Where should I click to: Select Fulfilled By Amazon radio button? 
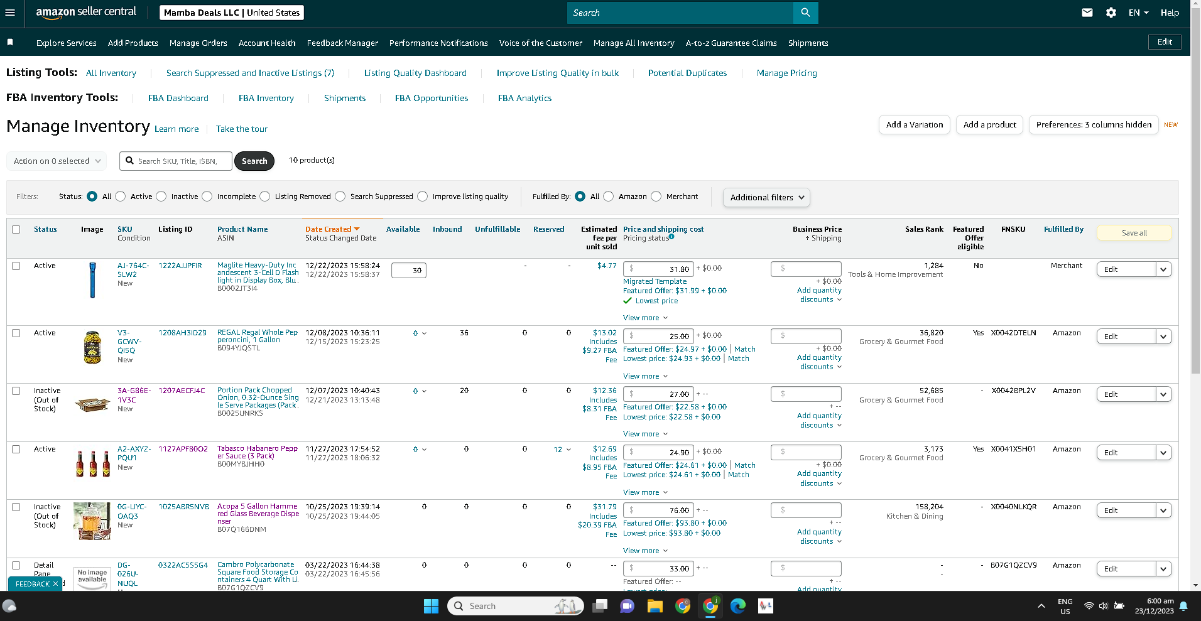pos(609,197)
